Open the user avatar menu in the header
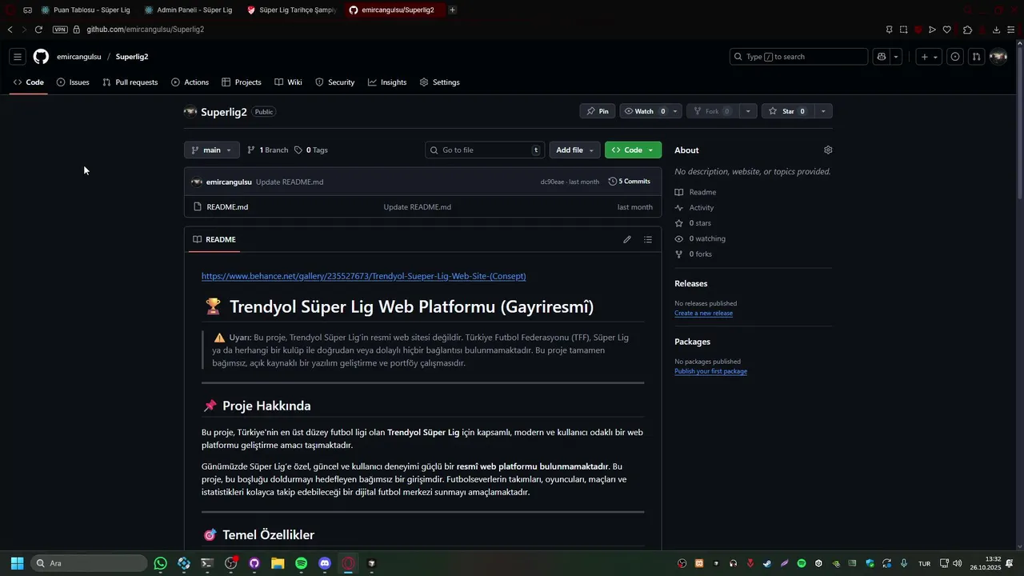The width and height of the screenshot is (1024, 576). 998,57
